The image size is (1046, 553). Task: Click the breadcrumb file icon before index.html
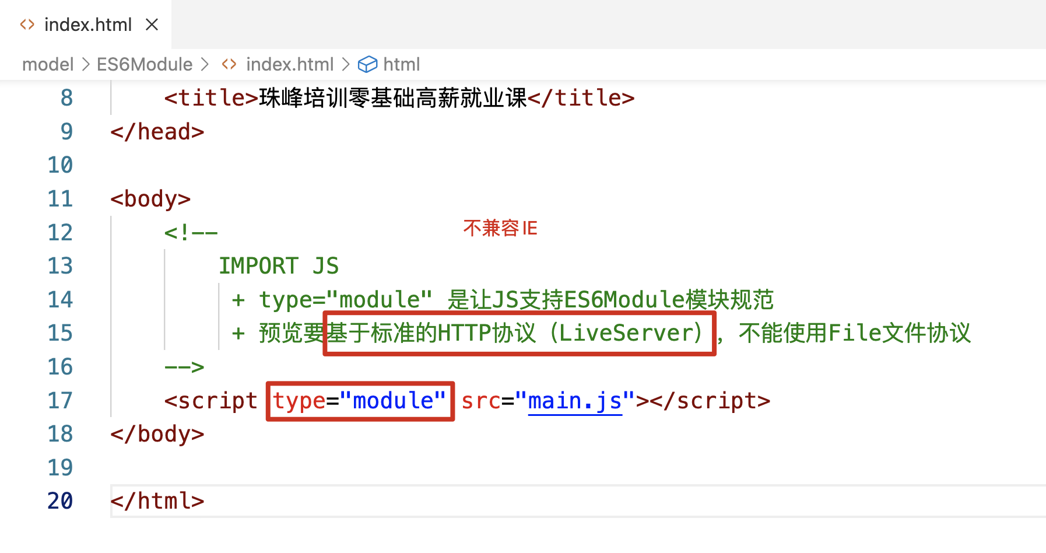click(229, 64)
